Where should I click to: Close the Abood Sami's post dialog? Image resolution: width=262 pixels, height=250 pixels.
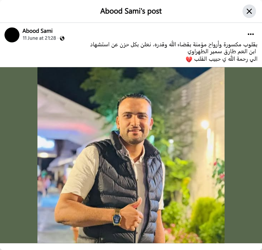pos(249,11)
